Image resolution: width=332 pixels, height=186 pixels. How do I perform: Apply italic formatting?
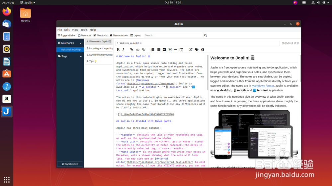point(123,50)
